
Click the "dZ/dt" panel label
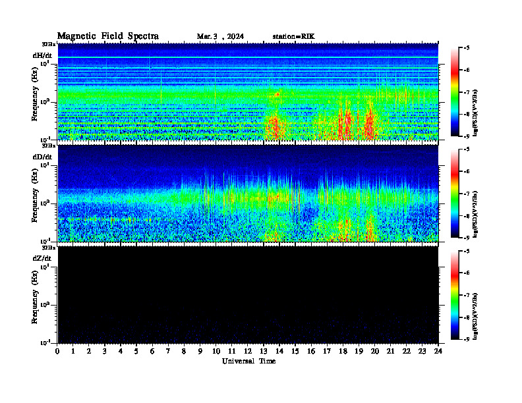[42, 258]
